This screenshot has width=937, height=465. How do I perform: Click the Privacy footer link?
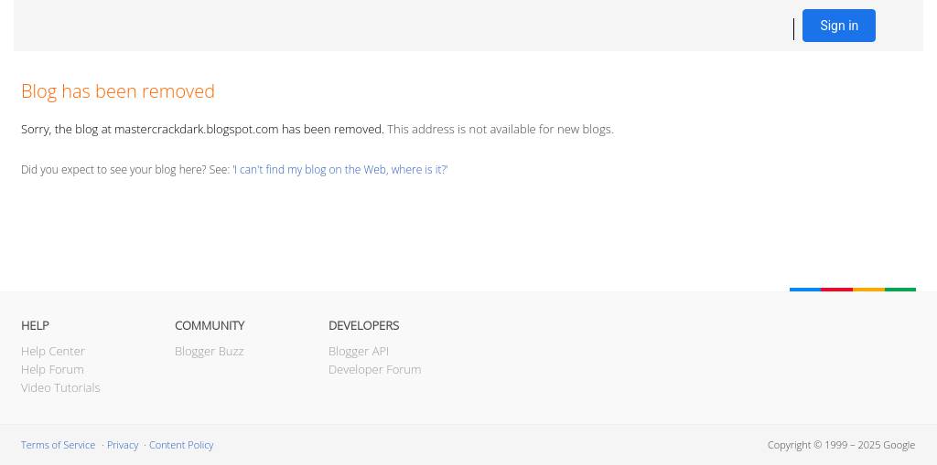click(x=123, y=445)
